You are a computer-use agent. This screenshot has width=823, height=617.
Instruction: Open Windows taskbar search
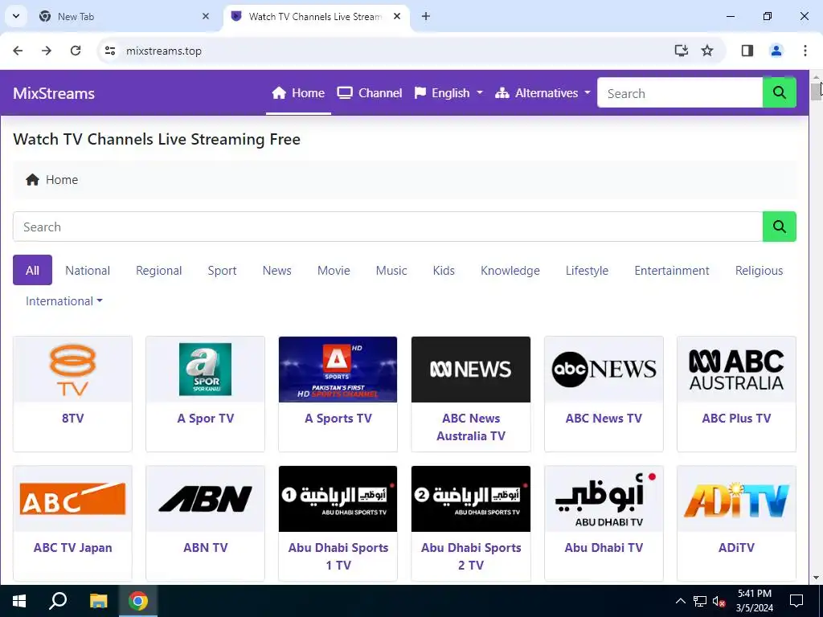[58, 601]
